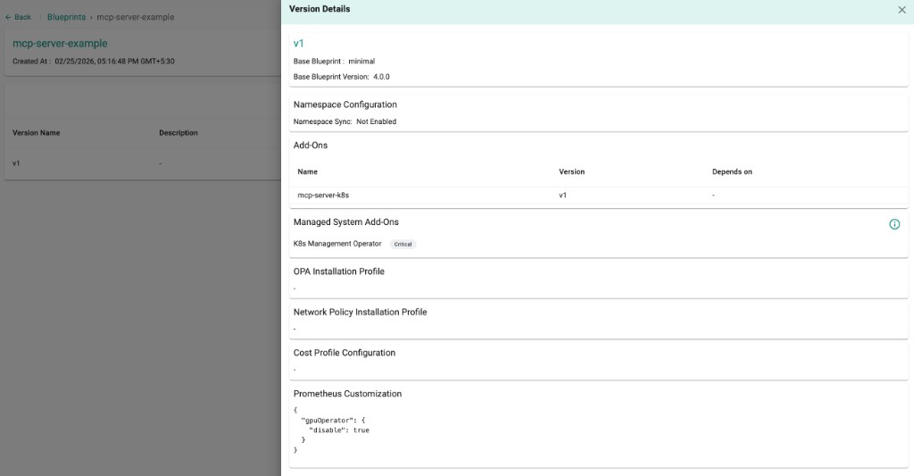Click the OPA Installation Profile section

tap(338, 271)
